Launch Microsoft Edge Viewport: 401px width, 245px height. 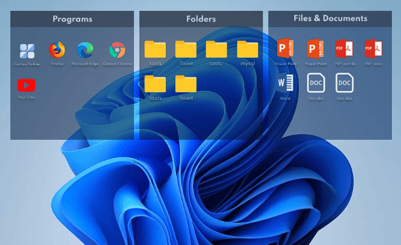86,50
